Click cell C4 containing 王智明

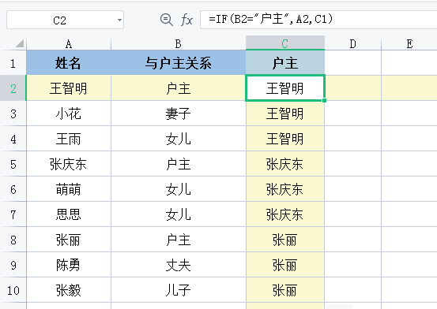(285, 139)
